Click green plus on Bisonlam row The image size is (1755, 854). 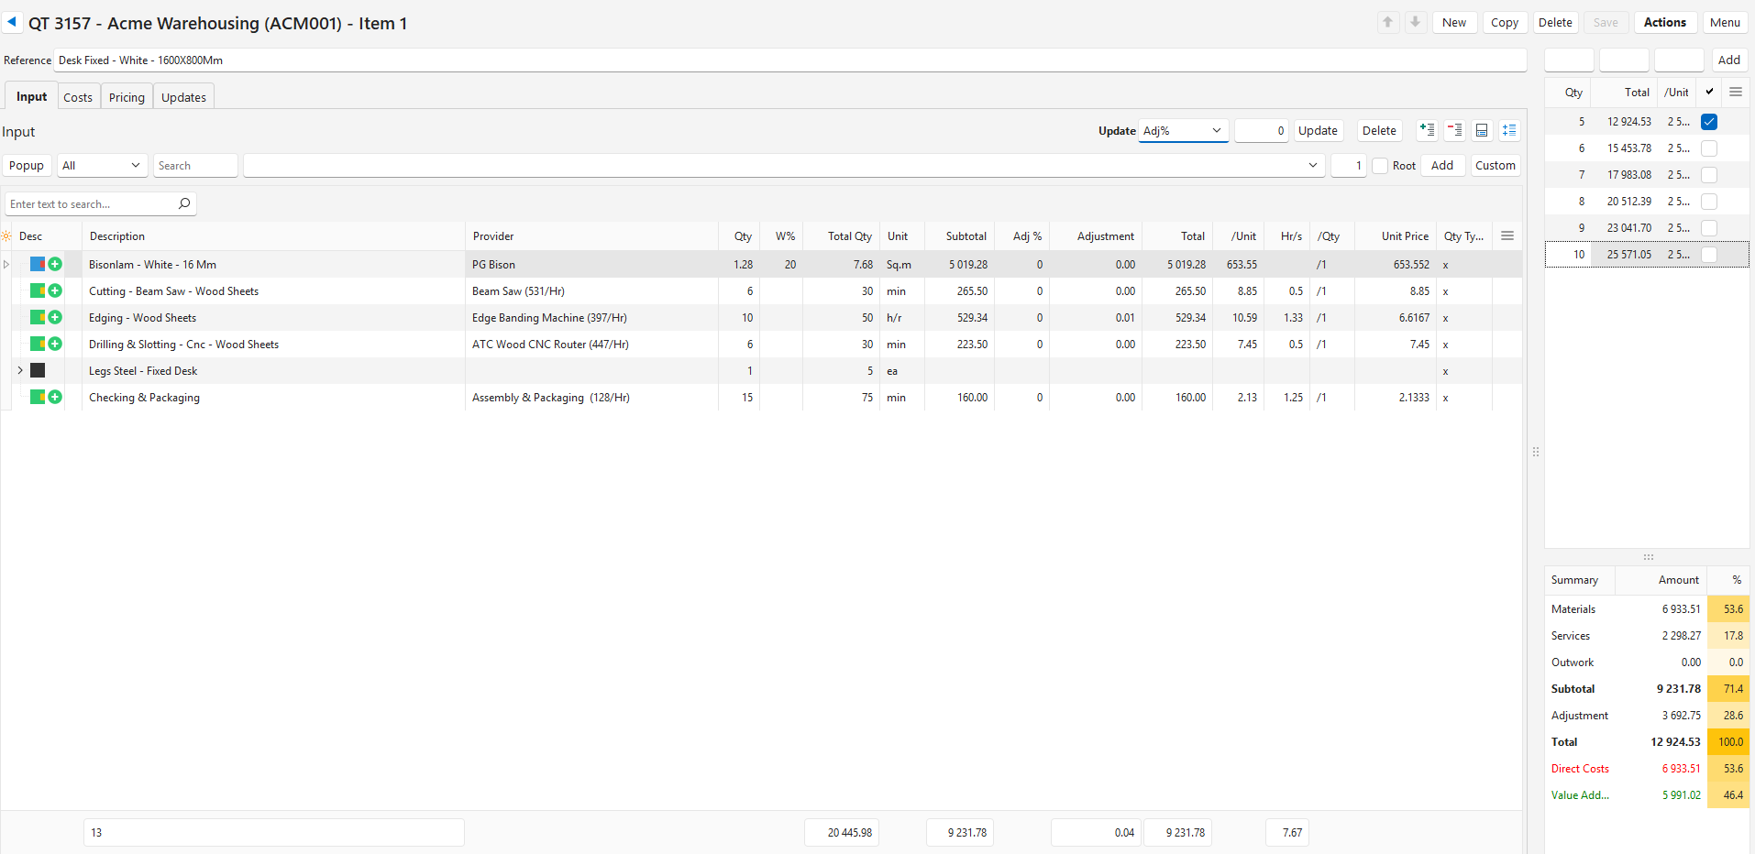[x=55, y=264]
